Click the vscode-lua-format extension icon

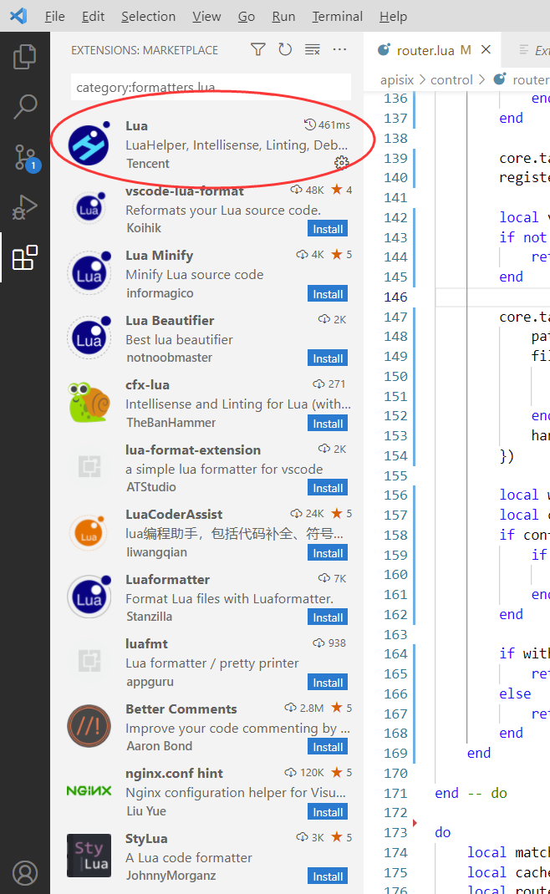[89, 208]
